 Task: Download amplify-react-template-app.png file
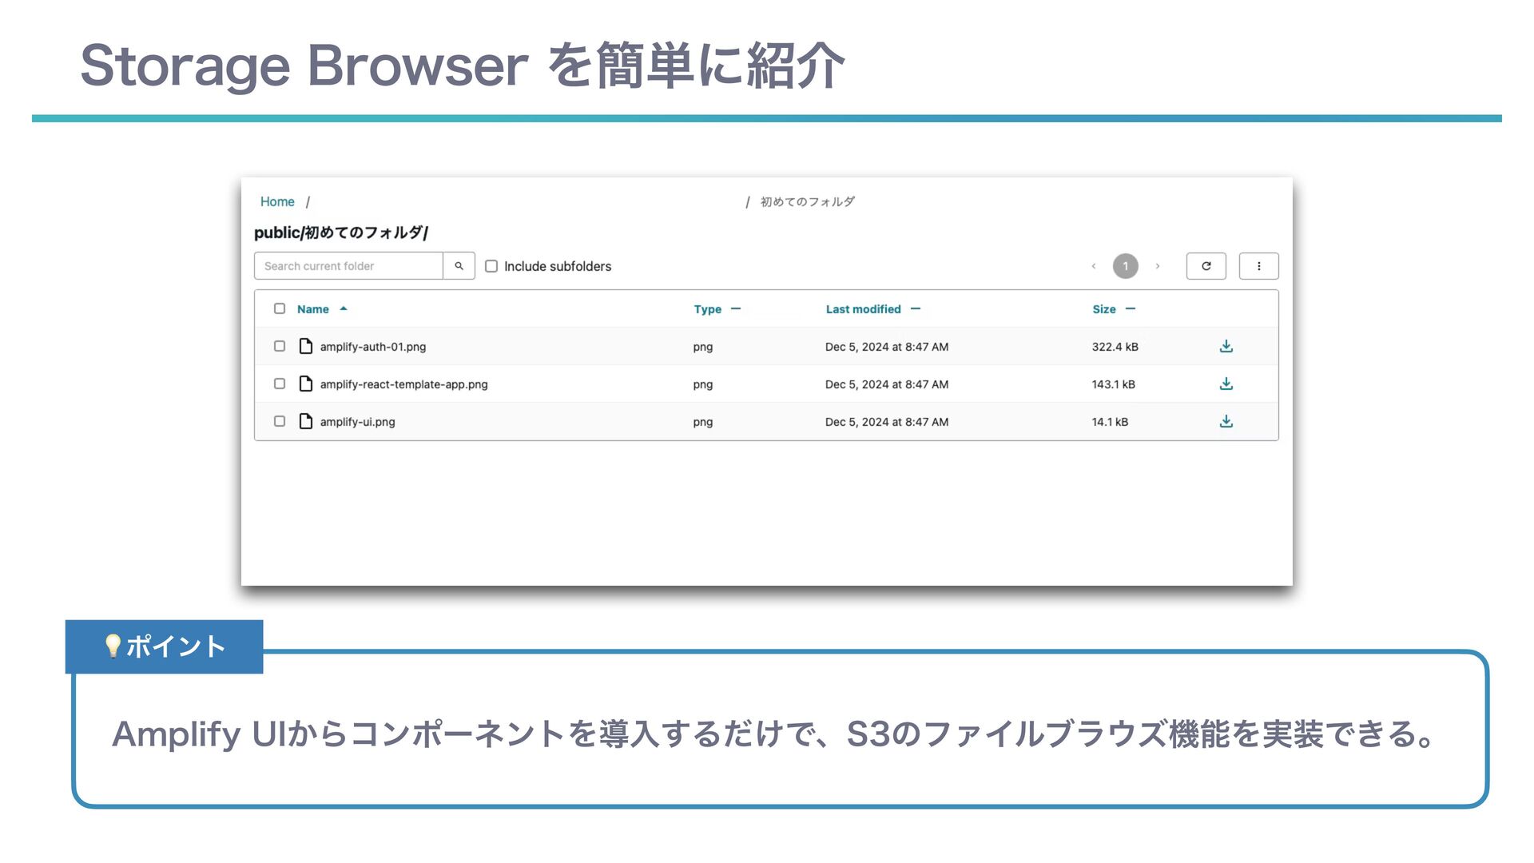pos(1226,384)
